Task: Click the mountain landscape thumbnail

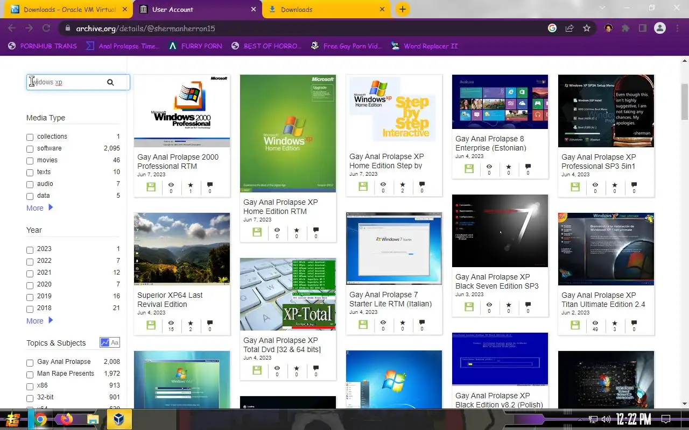Action: (x=182, y=249)
